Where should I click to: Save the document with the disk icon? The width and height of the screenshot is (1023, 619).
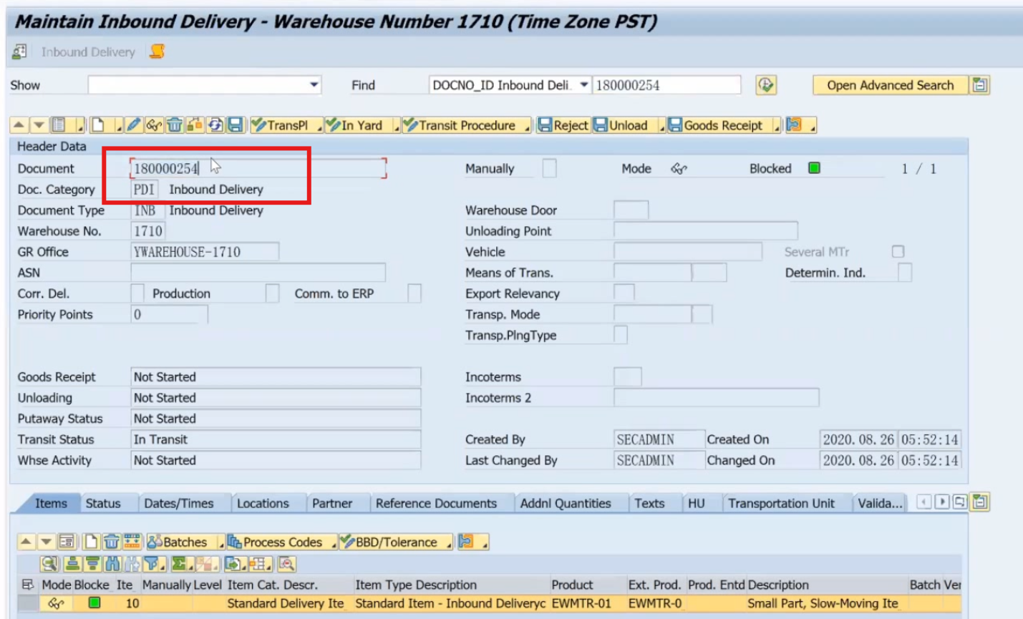[x=236, y=125]
